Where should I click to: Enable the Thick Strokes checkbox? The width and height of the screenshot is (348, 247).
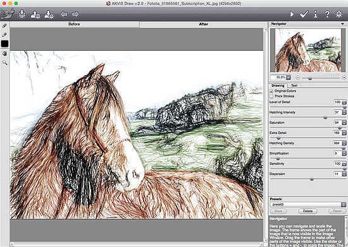click(271, 96)
